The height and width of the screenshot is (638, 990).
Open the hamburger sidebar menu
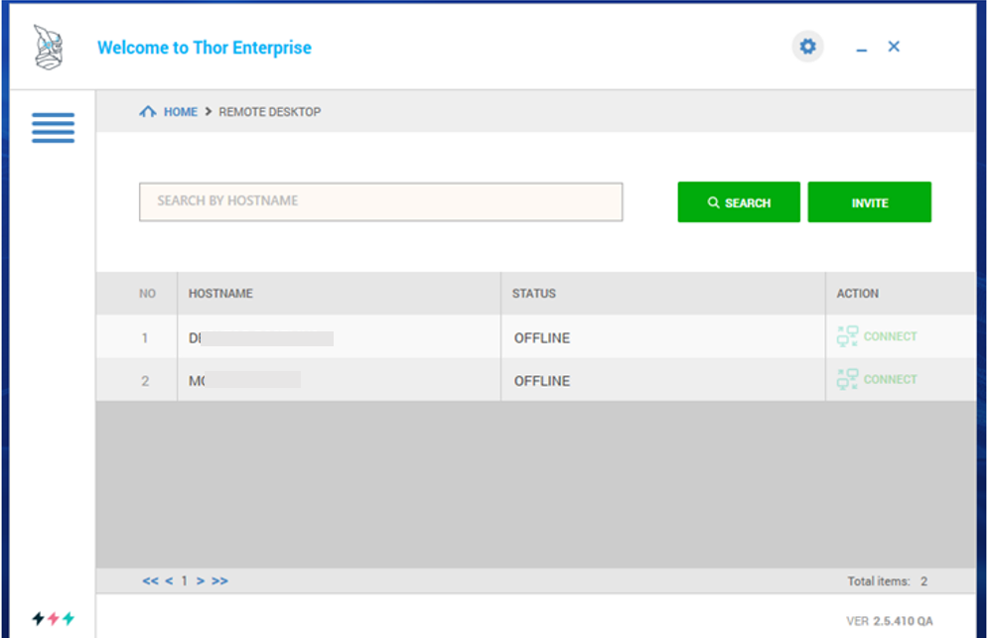[x=53, y=127]
